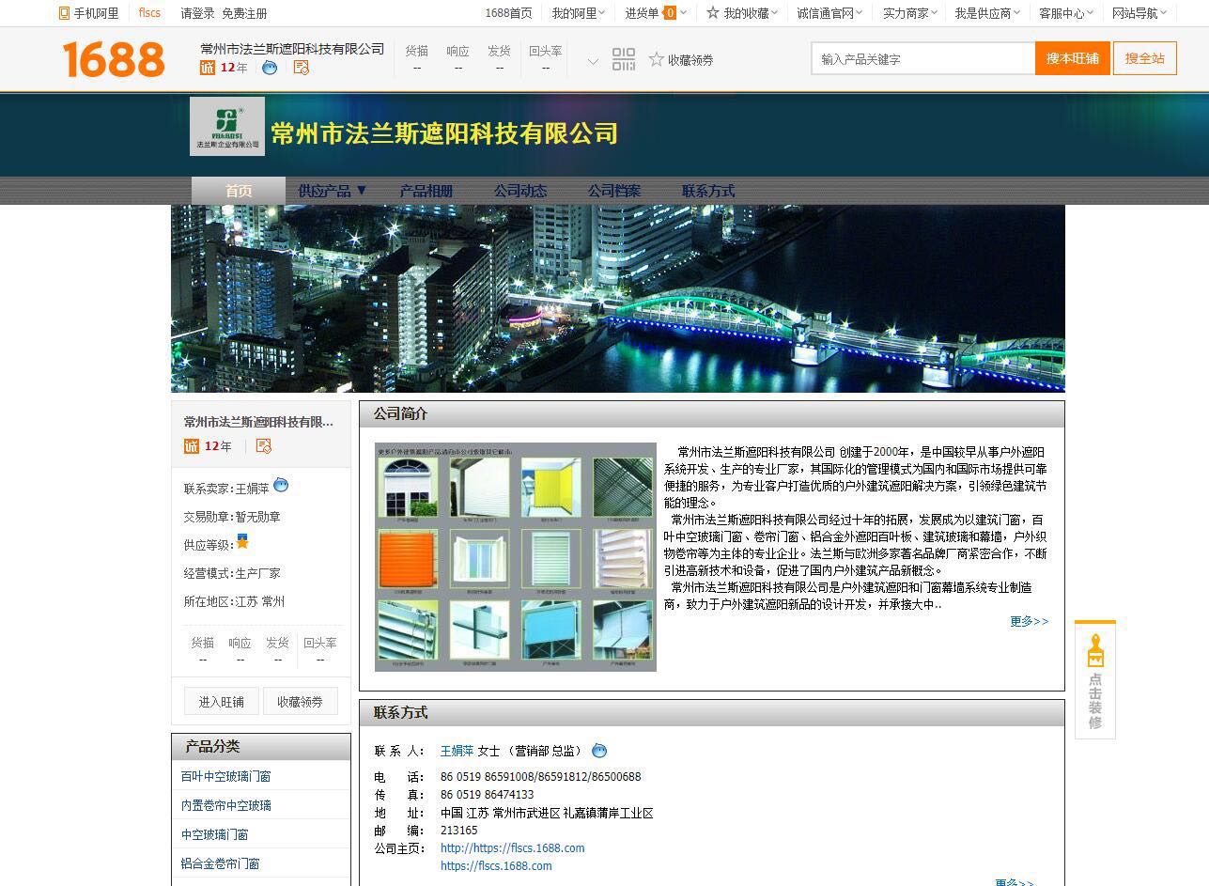Click the 免费注册 link
1209x886 pixels.
(x=244, y=13)
